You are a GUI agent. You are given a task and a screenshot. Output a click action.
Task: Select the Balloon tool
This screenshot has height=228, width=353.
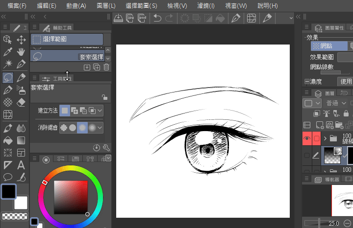tap(8, 177)
